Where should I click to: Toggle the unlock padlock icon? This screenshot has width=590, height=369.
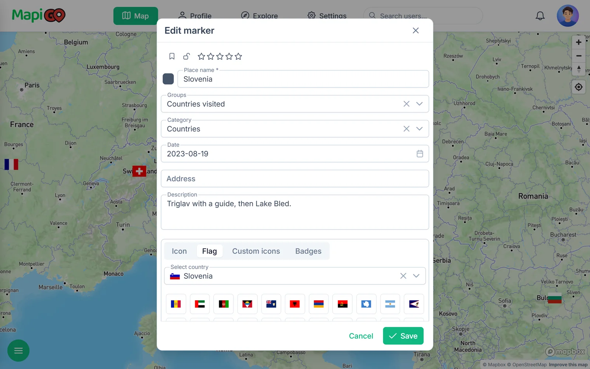coord(187,56)
